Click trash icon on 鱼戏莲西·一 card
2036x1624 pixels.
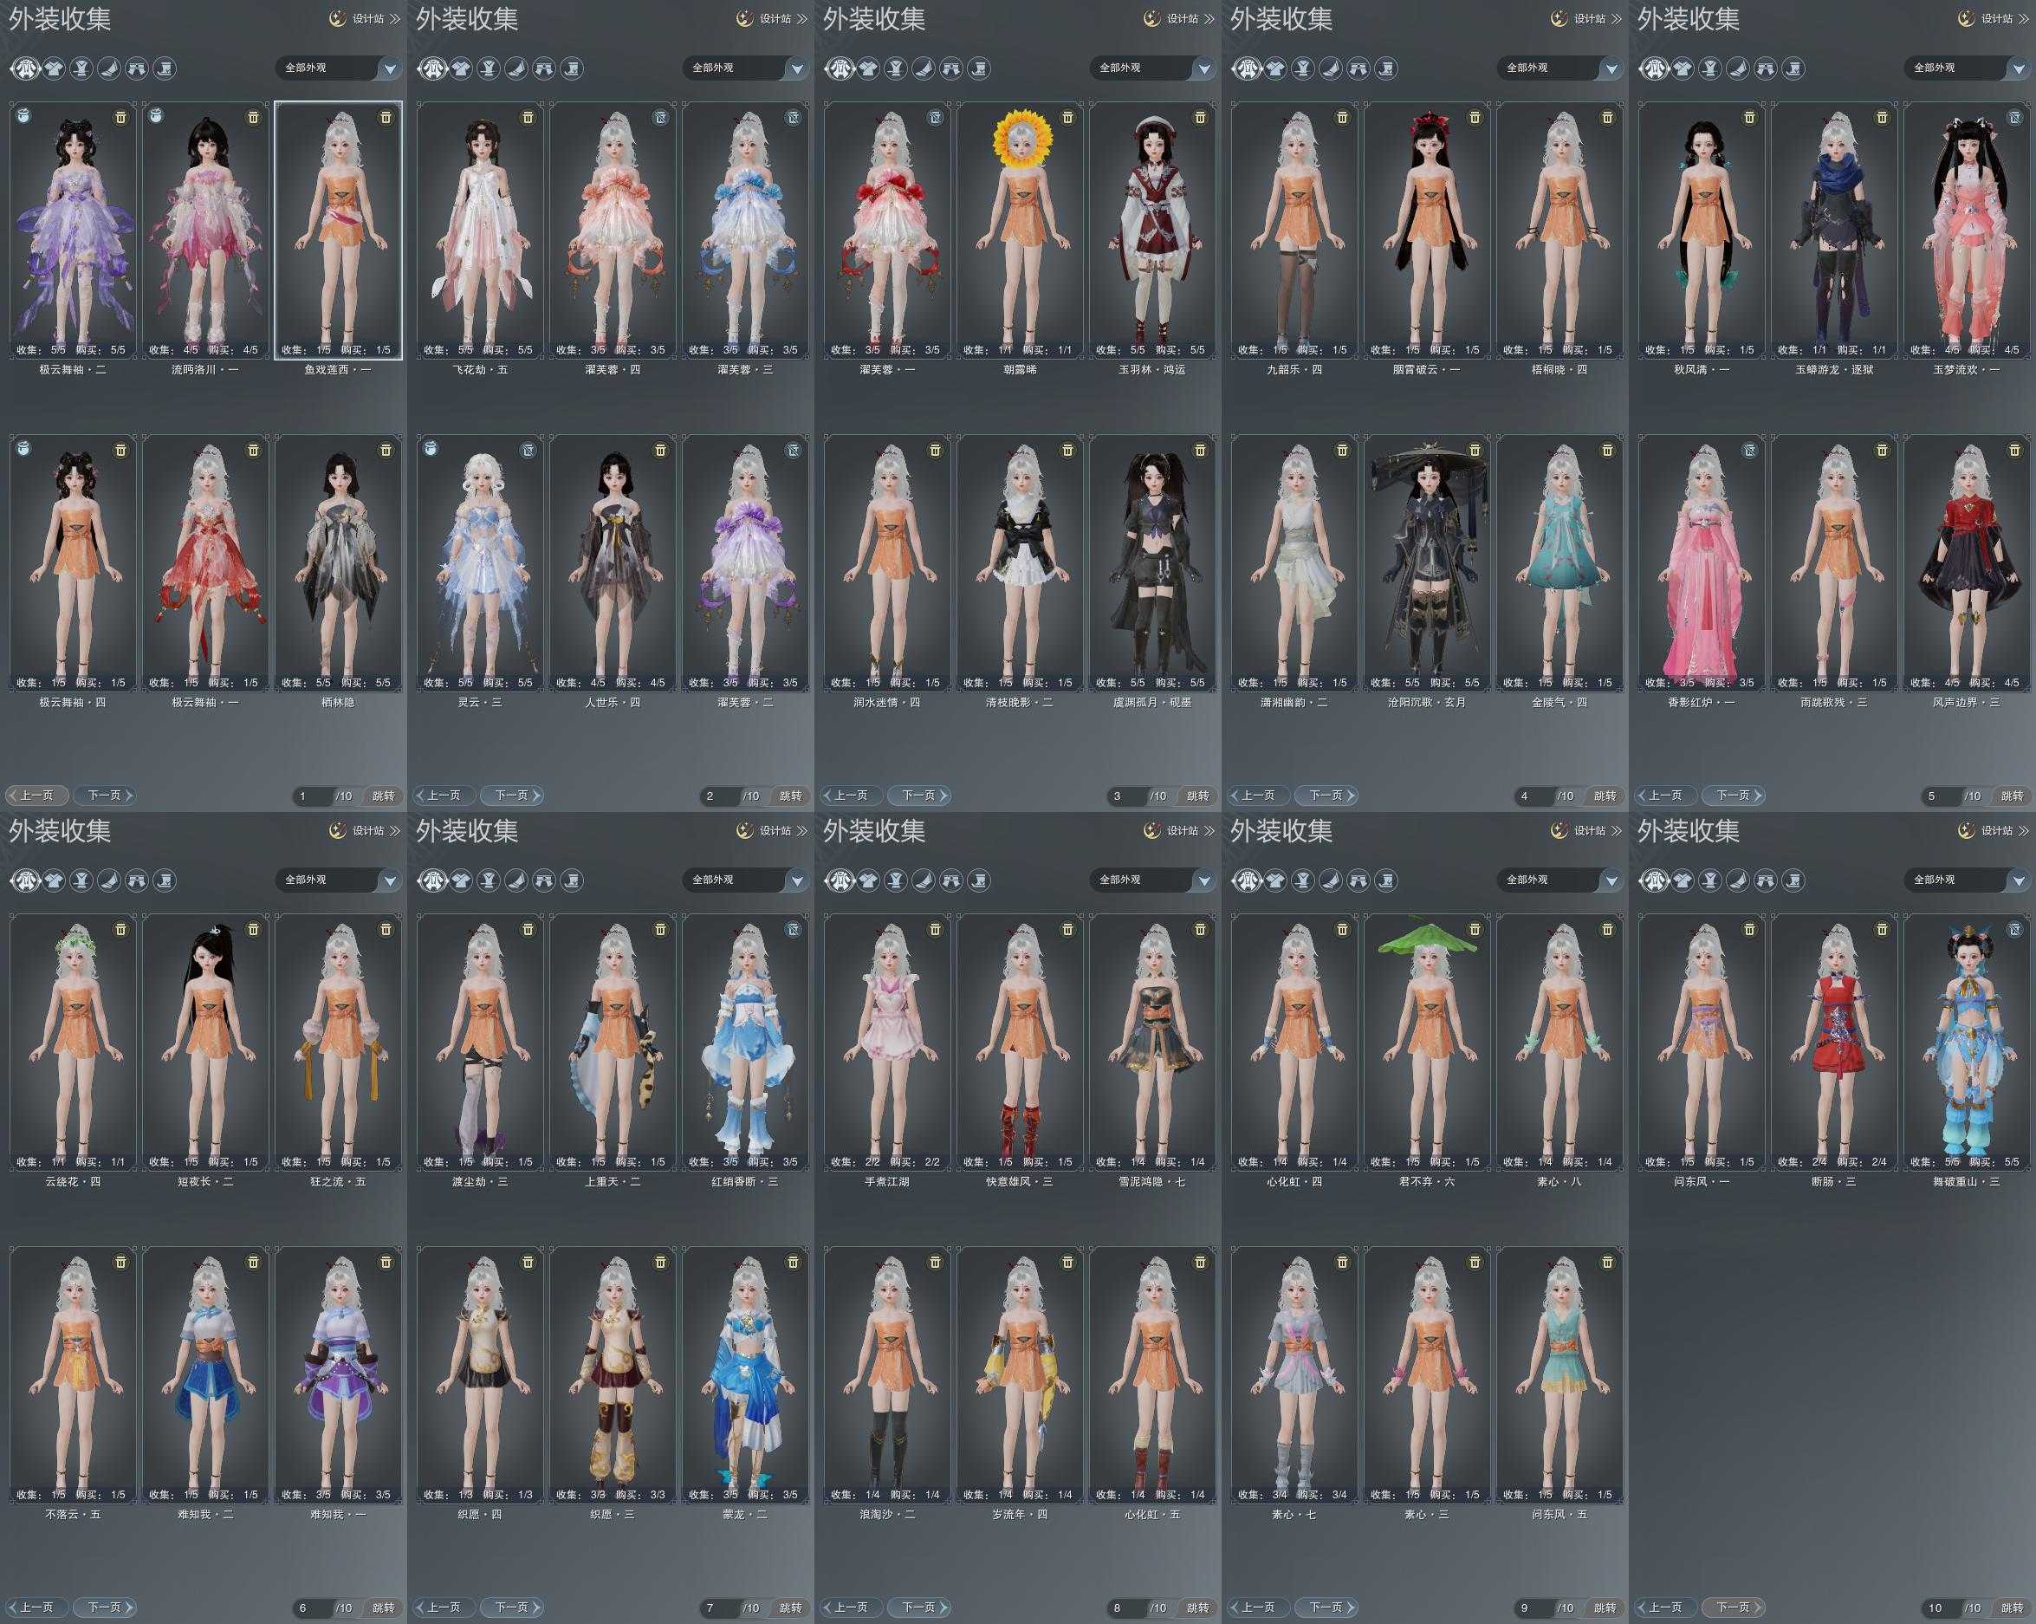coord(386,117)
